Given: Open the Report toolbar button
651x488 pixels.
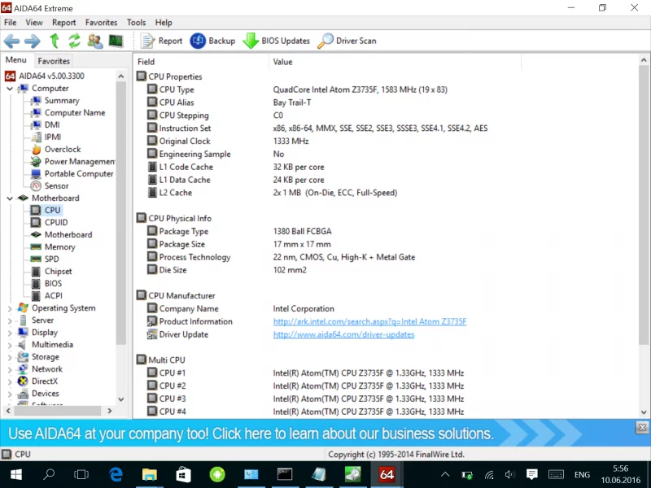Looking at the screenshot, I should click(161, 41).
